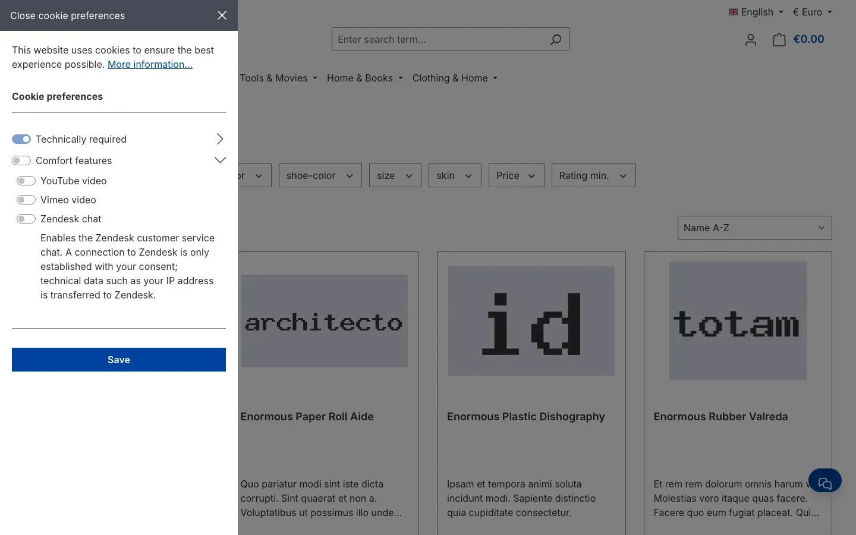Open the Enormous Paper Roll Aide title
This screenshot has width=856, height=535.
coord(307,417)
